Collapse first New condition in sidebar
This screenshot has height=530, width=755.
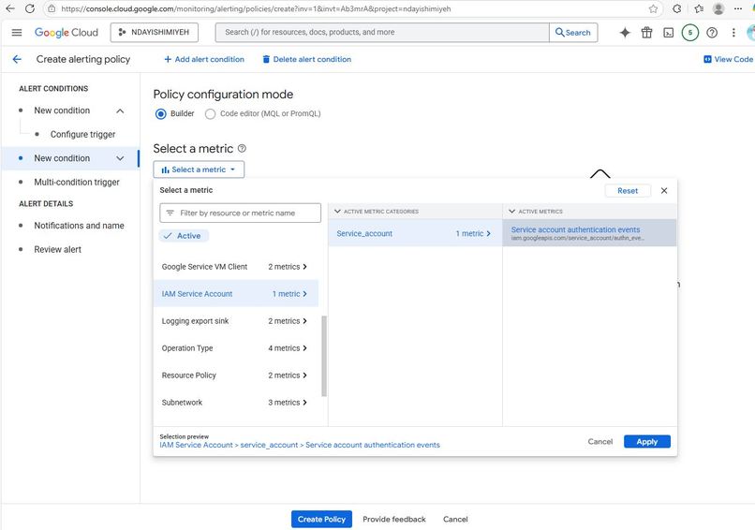tap(120, 110)
